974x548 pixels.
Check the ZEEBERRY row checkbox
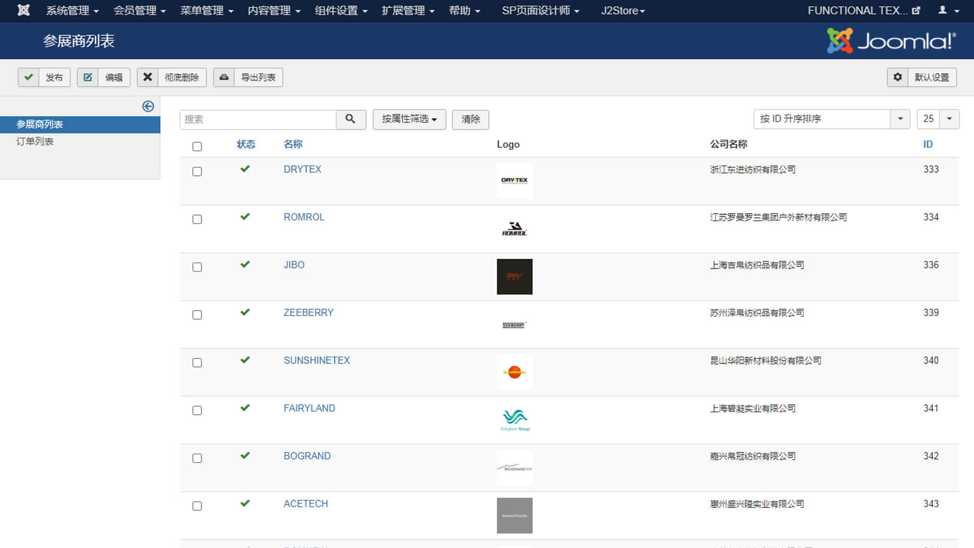pyautogui.click(x=197, y=315)
